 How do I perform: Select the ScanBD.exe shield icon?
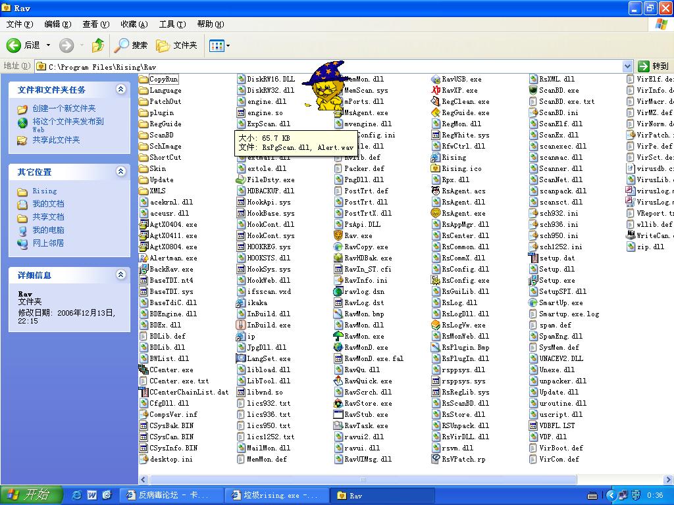click(533, 90)
